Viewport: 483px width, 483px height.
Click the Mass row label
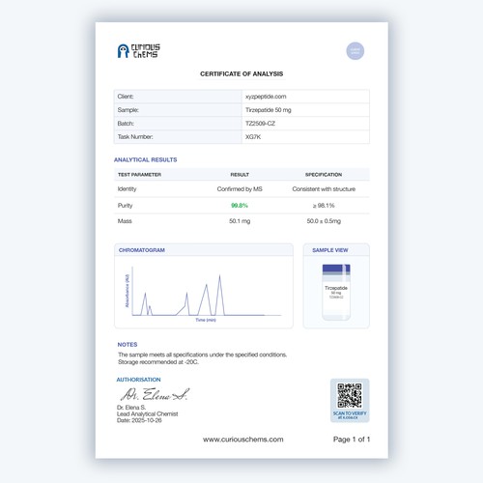(125, 221)
